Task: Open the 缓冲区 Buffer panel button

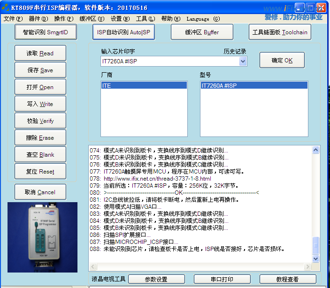Action: click(202, 32)
